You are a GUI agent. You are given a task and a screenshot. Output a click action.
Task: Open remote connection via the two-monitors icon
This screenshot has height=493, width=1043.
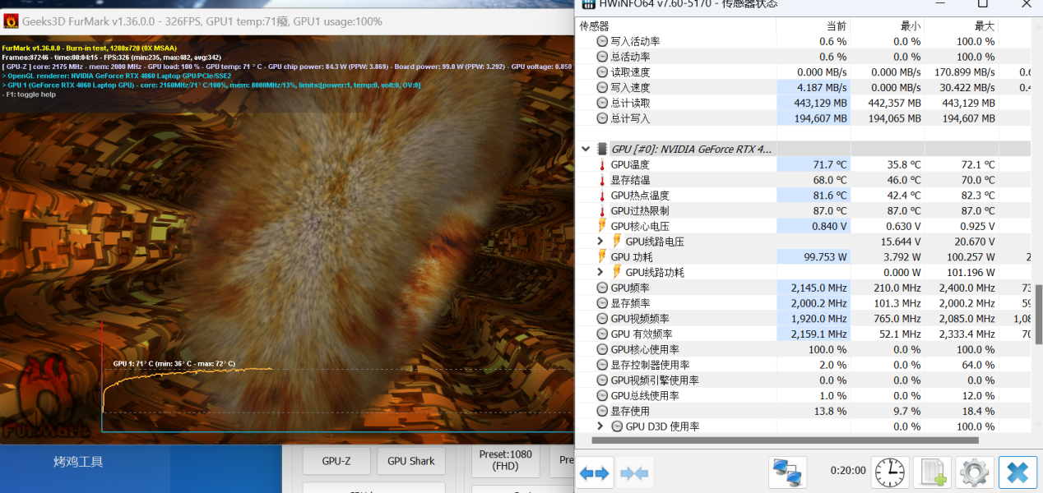[x=788, y=472]
